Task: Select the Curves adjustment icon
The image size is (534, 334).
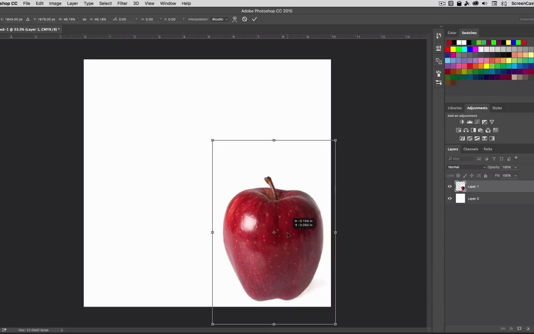Action: 477,122
